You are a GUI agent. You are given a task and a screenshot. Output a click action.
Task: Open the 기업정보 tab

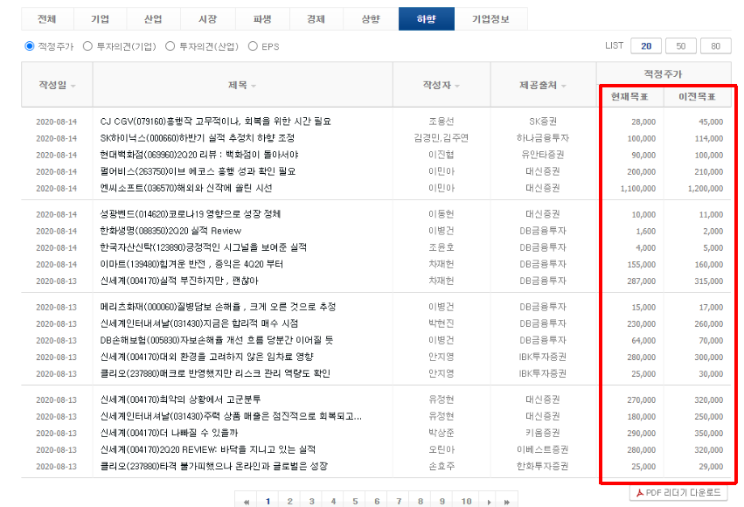pos(490,19)
